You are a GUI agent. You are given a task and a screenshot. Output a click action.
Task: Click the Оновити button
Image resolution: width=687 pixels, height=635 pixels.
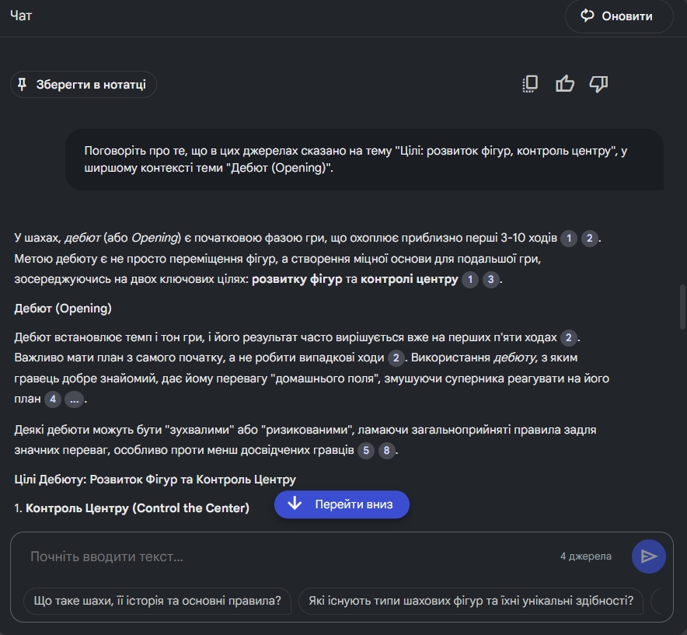[x=619, y=16]
